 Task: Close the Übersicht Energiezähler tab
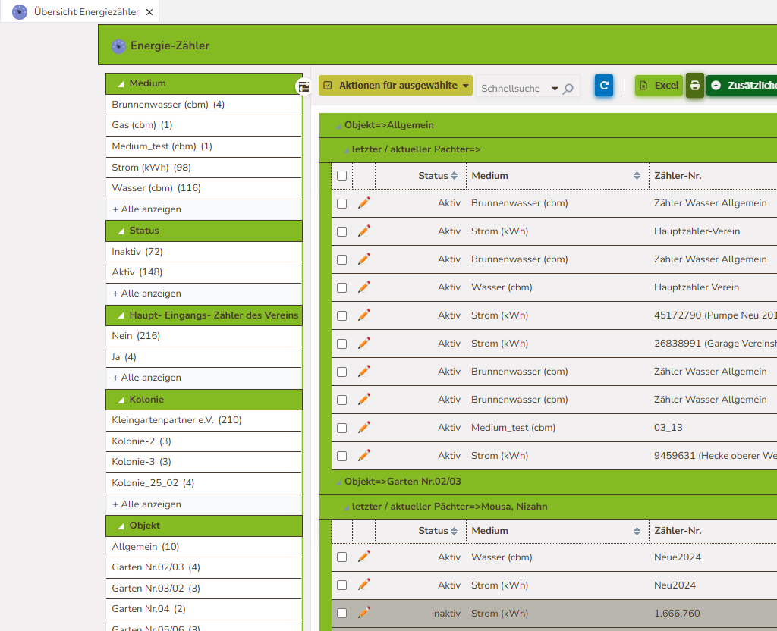click(149, 13)
